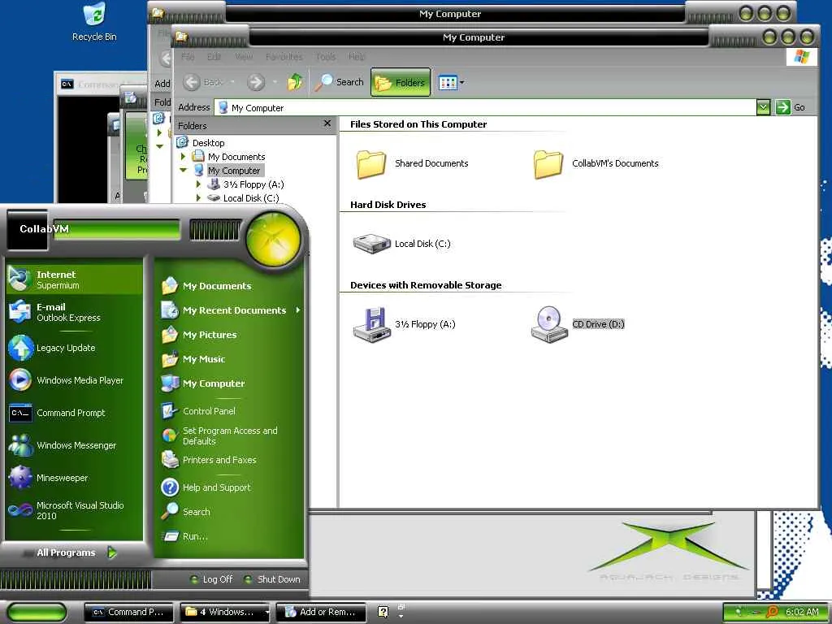Launch Windows Media Player from Start menu

[74, 380]
